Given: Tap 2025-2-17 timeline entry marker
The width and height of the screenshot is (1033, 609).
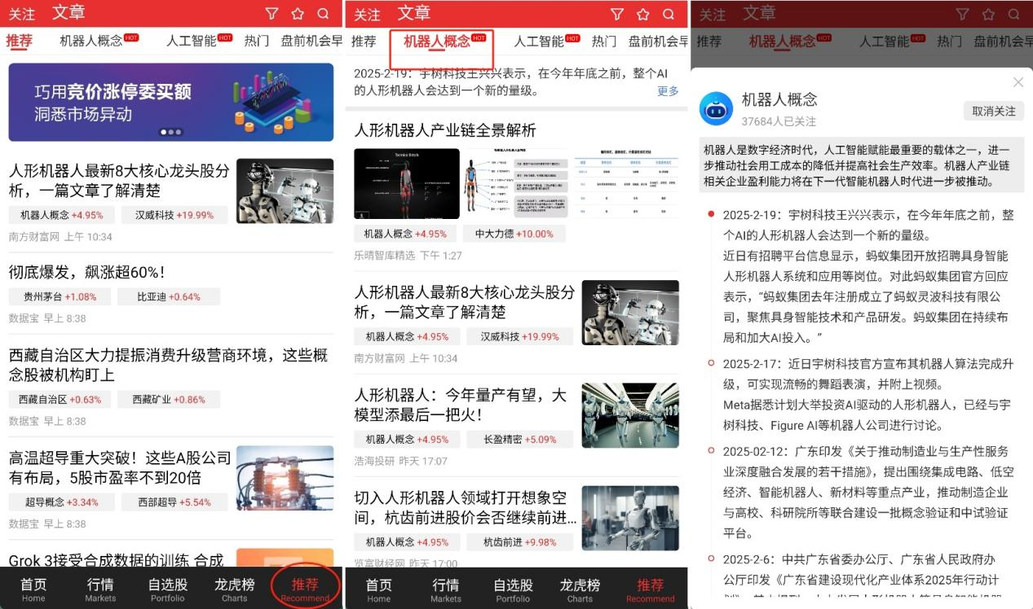Looking at the screenshot, I should coord(712,363).
